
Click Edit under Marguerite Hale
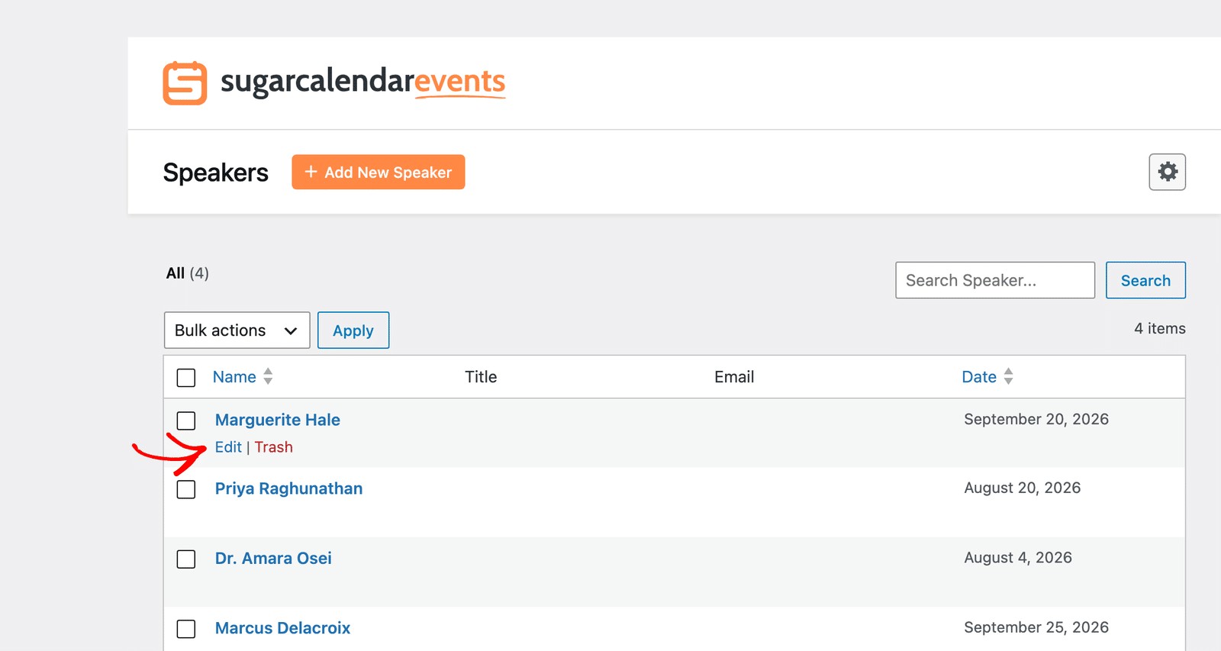tap(228, 447)
